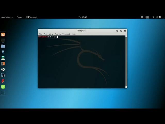The height and width of the screenshot is (124, 165).
Task: Launch Terminal from the dock
Action: coord(3,40)
